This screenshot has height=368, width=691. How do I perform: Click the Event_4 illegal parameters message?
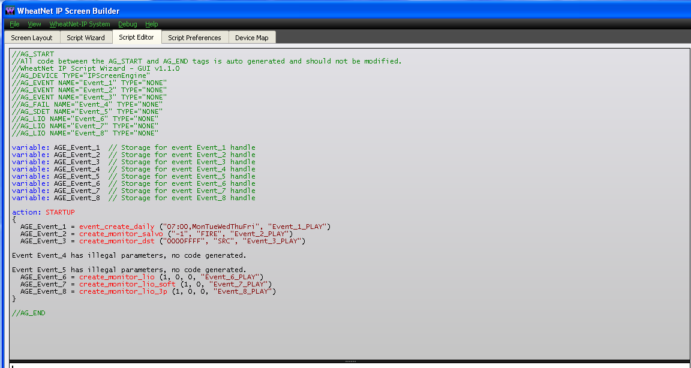point(129,255)
